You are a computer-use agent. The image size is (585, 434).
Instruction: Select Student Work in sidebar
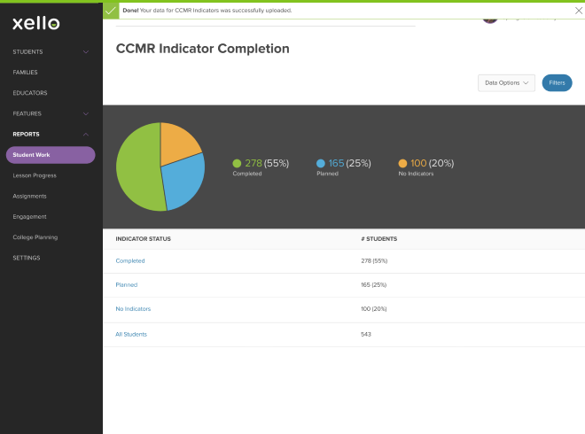(x=51, y=155)
